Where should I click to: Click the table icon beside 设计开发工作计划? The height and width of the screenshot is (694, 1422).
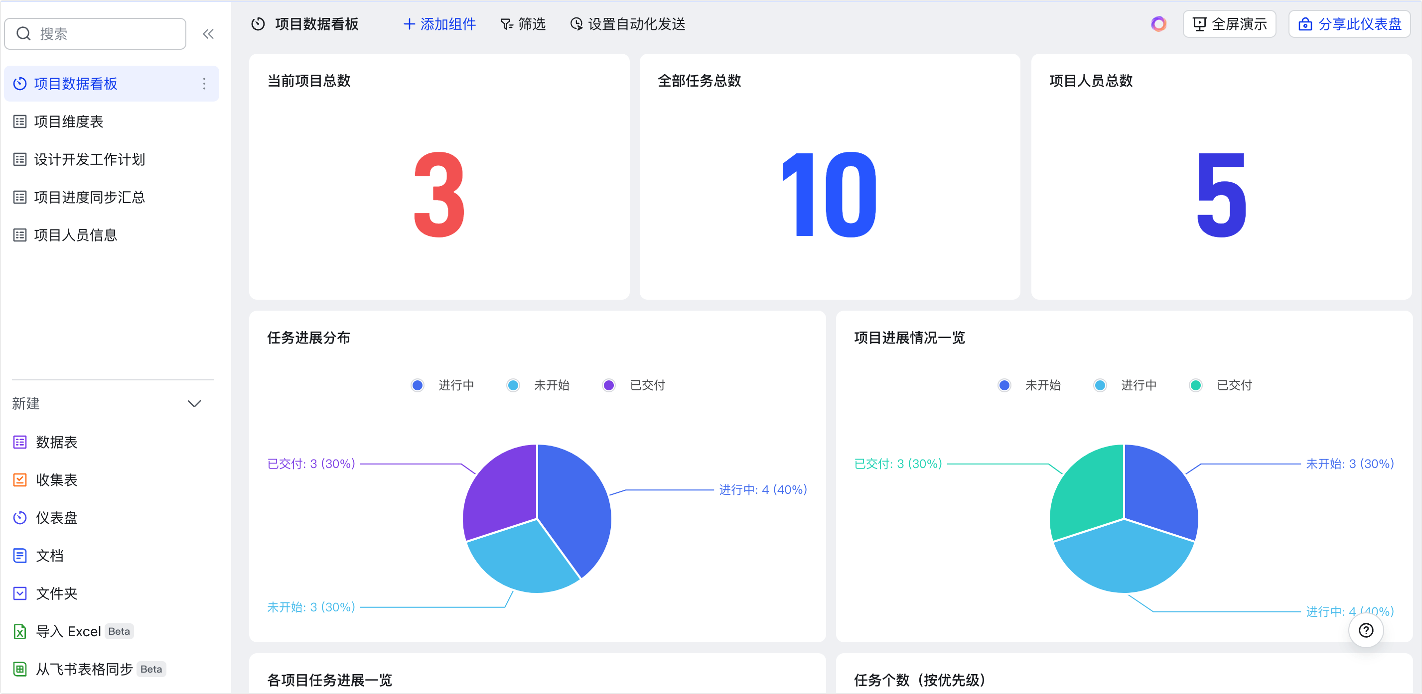20,159
